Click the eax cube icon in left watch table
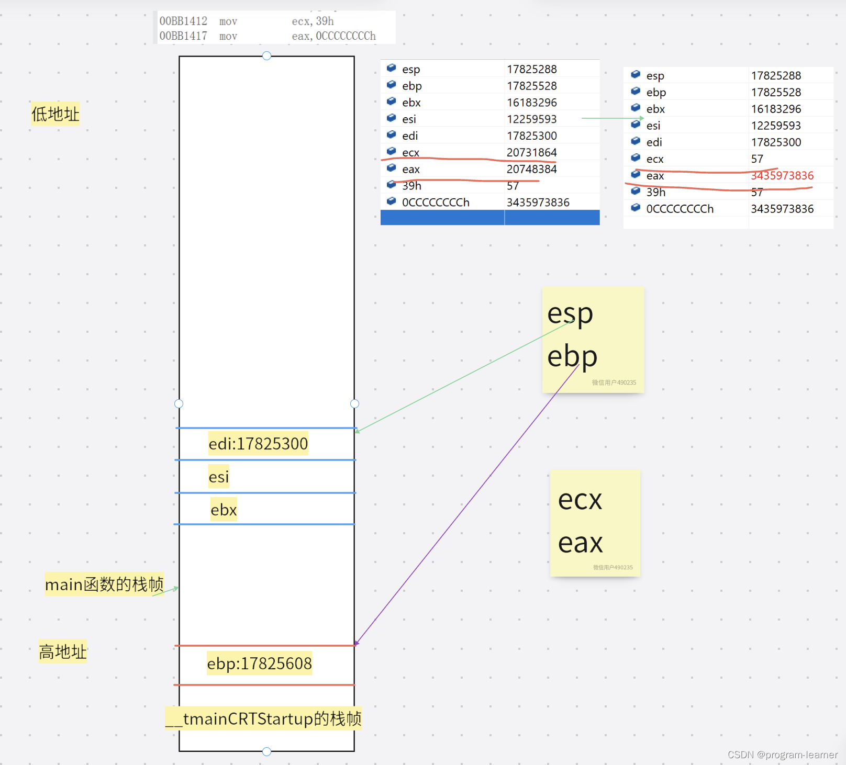This screenshot has width=846, height=765. pyautogui.click(x=391, y=168)
